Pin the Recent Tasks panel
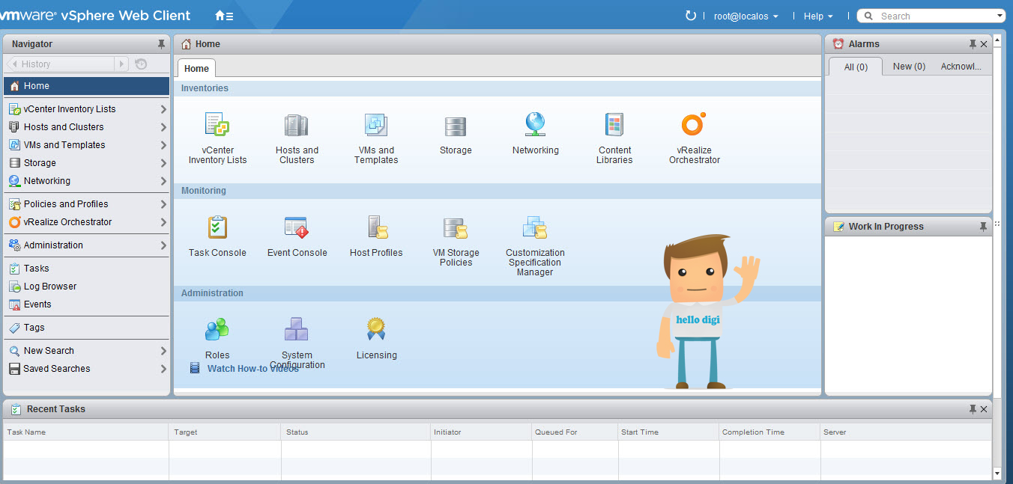This screenshot has width=1013, height=484. (x=973, y=409)
